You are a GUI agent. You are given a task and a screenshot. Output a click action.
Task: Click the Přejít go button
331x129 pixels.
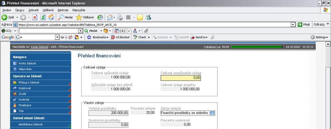(304, 25)
